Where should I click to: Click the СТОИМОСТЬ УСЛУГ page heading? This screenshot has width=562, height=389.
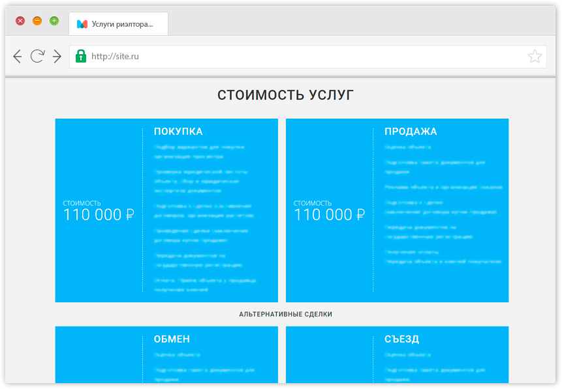tap(285, 94)
